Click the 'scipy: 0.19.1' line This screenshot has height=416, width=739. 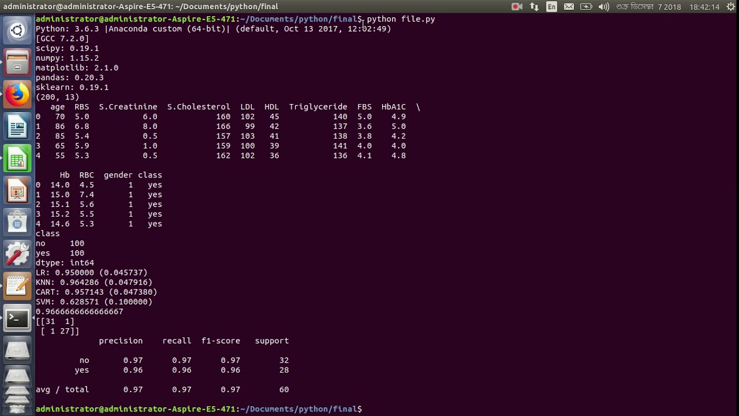point(67,49)
